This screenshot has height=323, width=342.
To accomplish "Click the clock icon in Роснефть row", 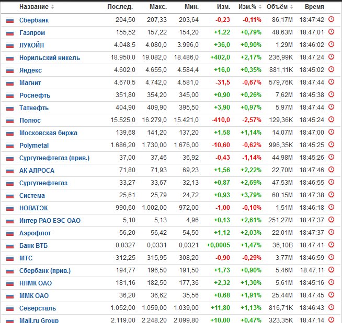I will 331,94.
